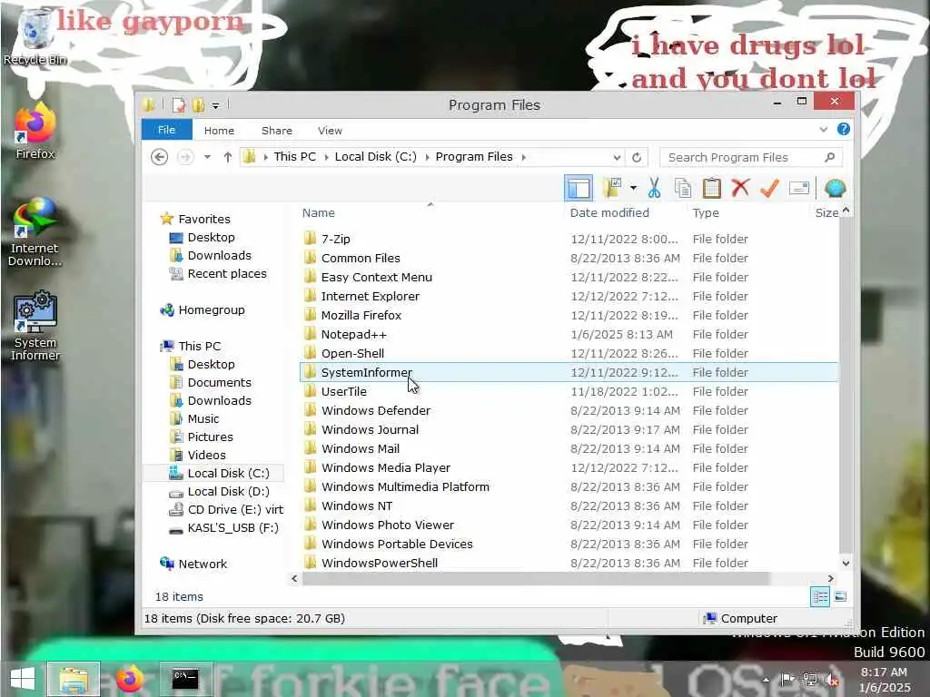
Task: Click This PC in the address bar
Action: pyautogui.click(x=295, y=156)
